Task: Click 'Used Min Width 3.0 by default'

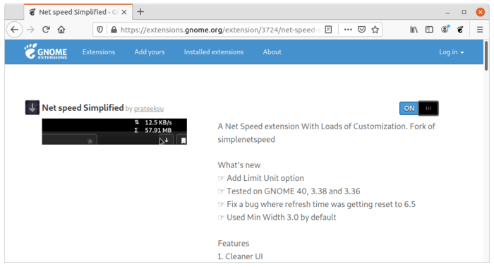Action: click(282, 218)
